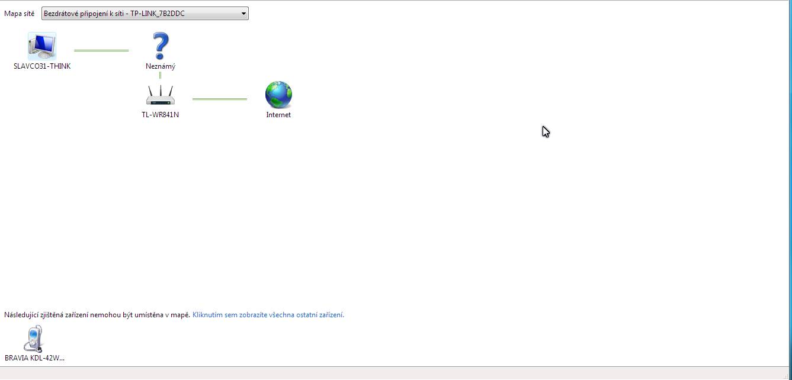Select the BRAVIA KDL-42W device icon

[x=34, y=339]
